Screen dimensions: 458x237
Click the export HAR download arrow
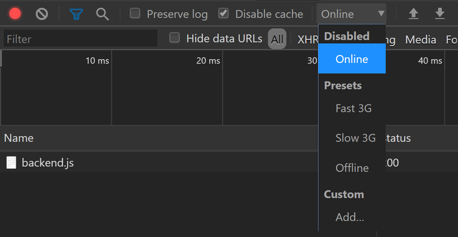pos(440,14)
